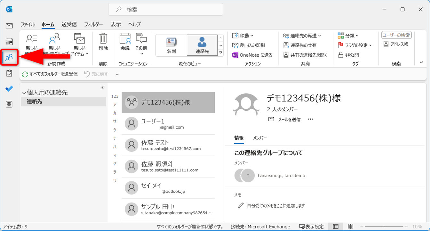Expand the 移動 (Move) dropdown
Image resolution: width=430 pixels, height=231 pixels.
(x=243, y=36)
